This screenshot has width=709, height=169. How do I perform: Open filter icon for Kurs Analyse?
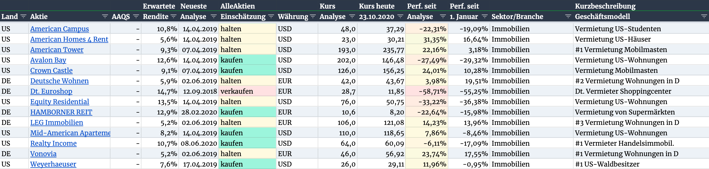click(x=352, y=17)
